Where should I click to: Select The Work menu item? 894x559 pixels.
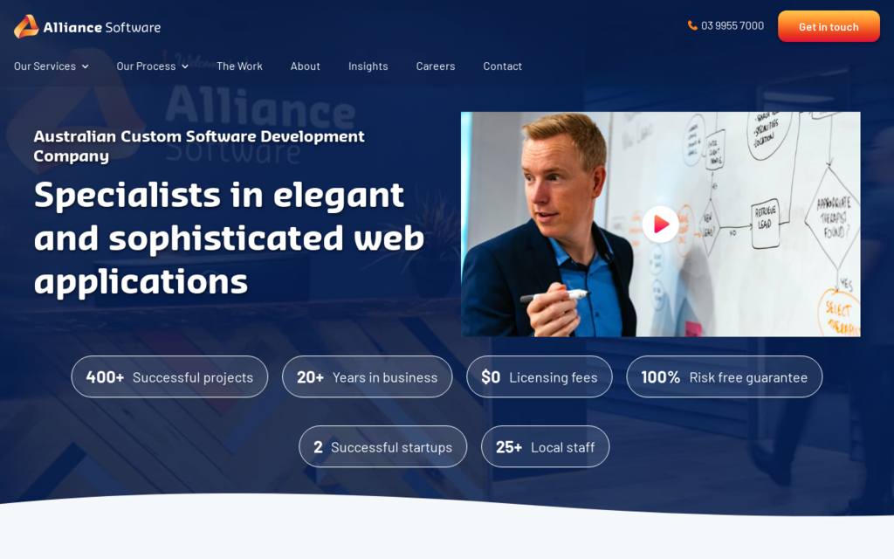point(239,66)
